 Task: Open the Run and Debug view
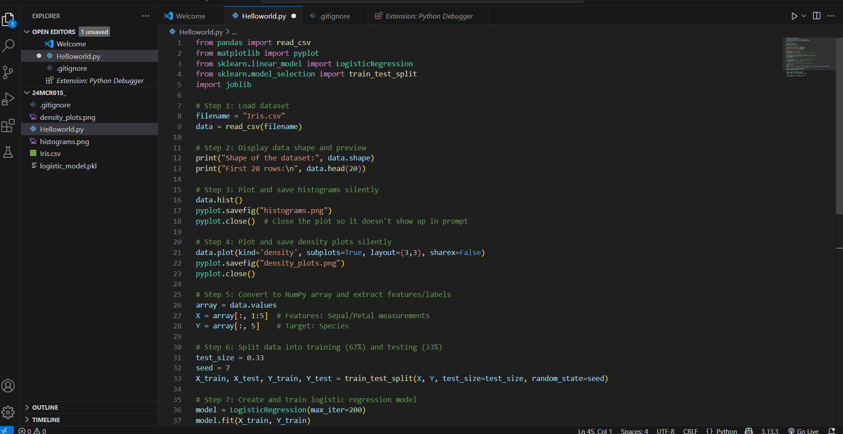pos(8,99)
